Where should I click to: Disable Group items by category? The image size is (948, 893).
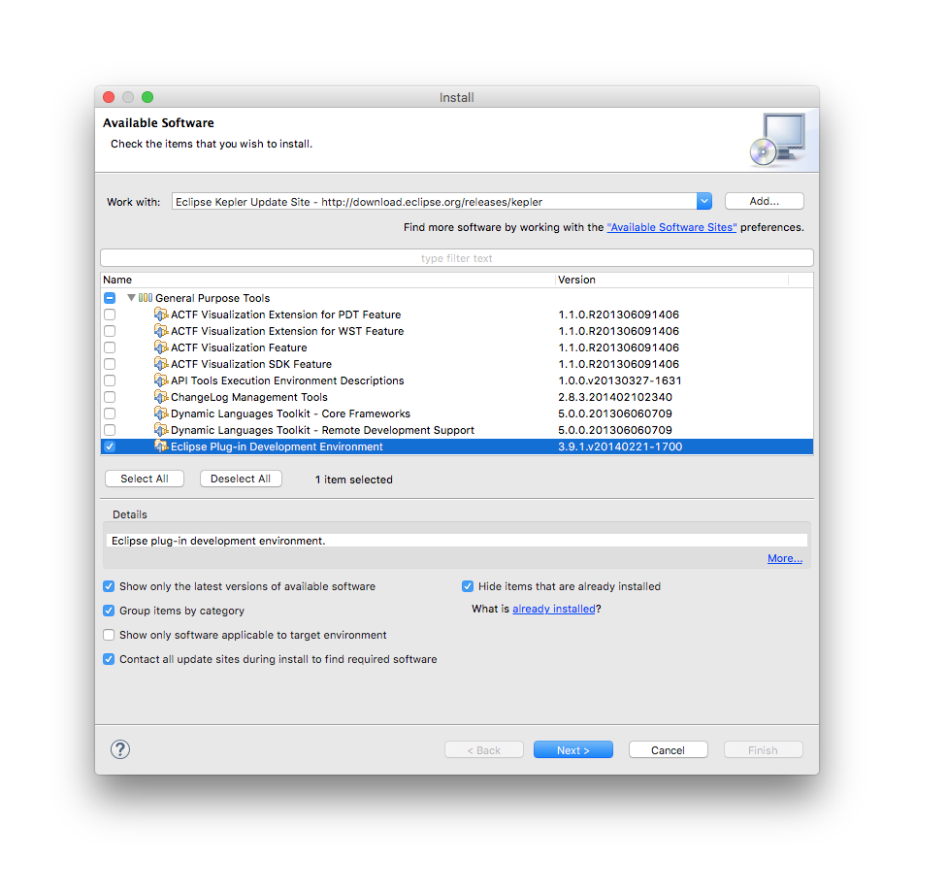109,611
